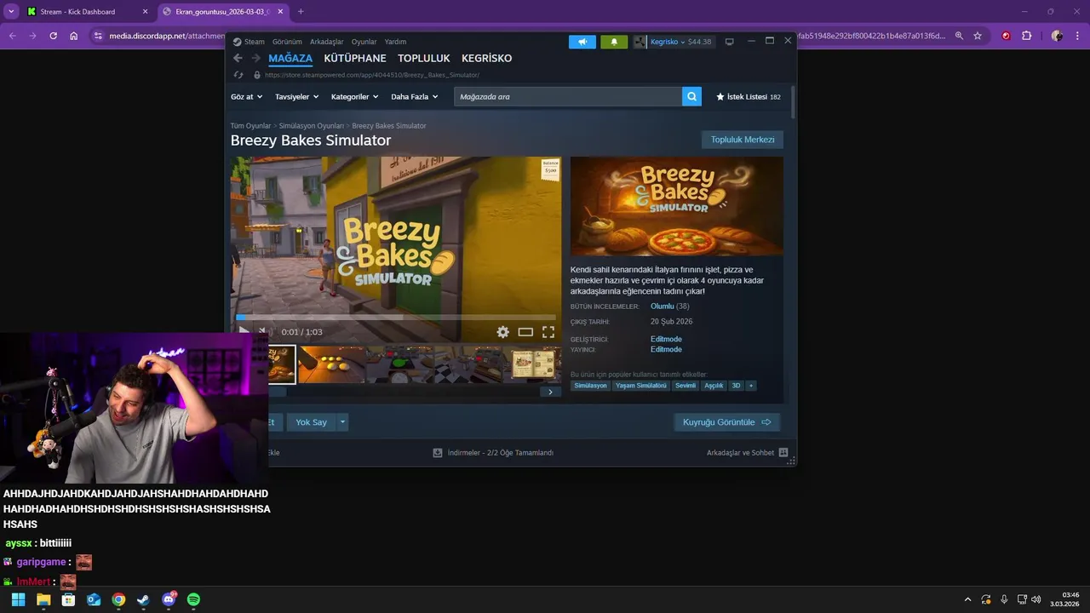Open the Olumlu reviews link

[x=662, y=306]
